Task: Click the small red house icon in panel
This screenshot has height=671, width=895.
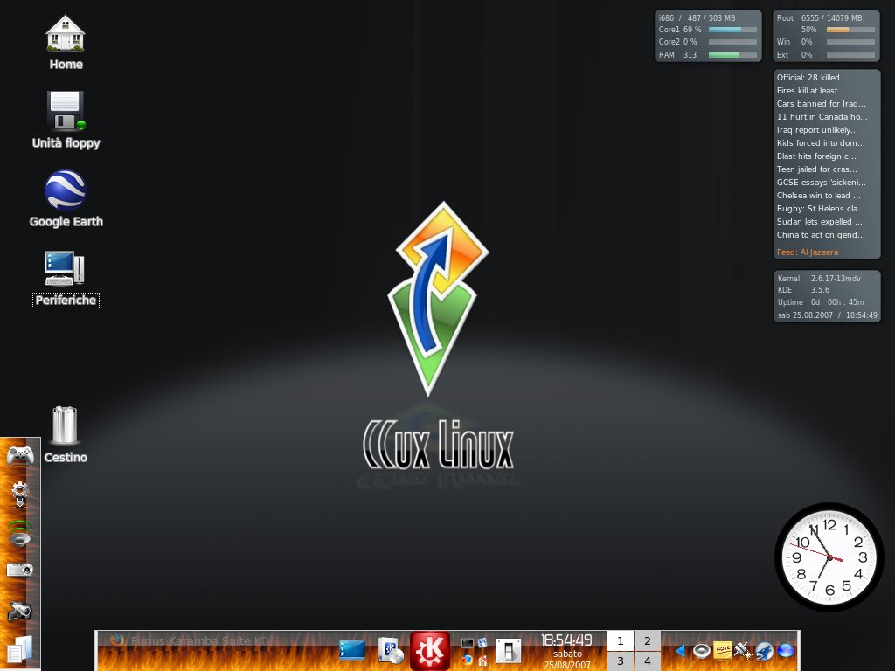Action: pos(482,661)
